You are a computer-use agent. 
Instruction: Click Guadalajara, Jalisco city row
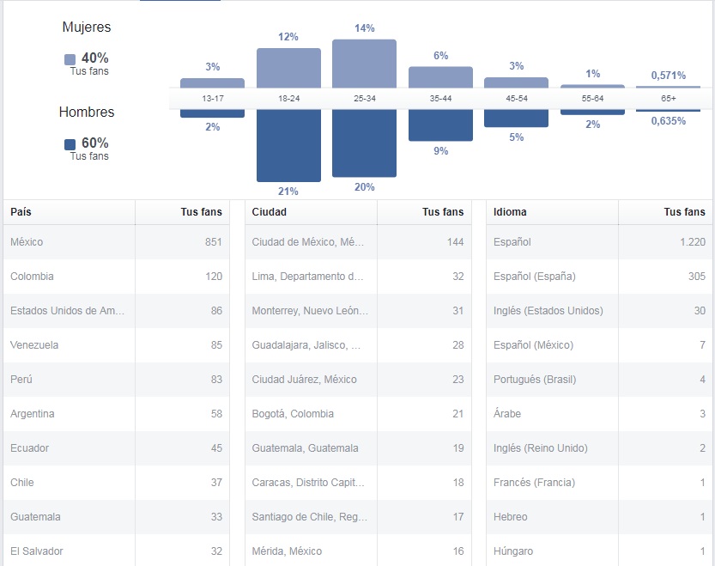[x=358, y=345]
